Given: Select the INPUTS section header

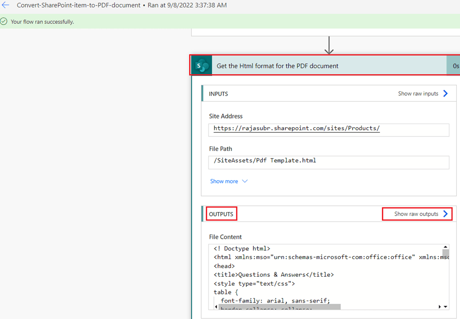Looking at the screenshot, I should (219, 93).
